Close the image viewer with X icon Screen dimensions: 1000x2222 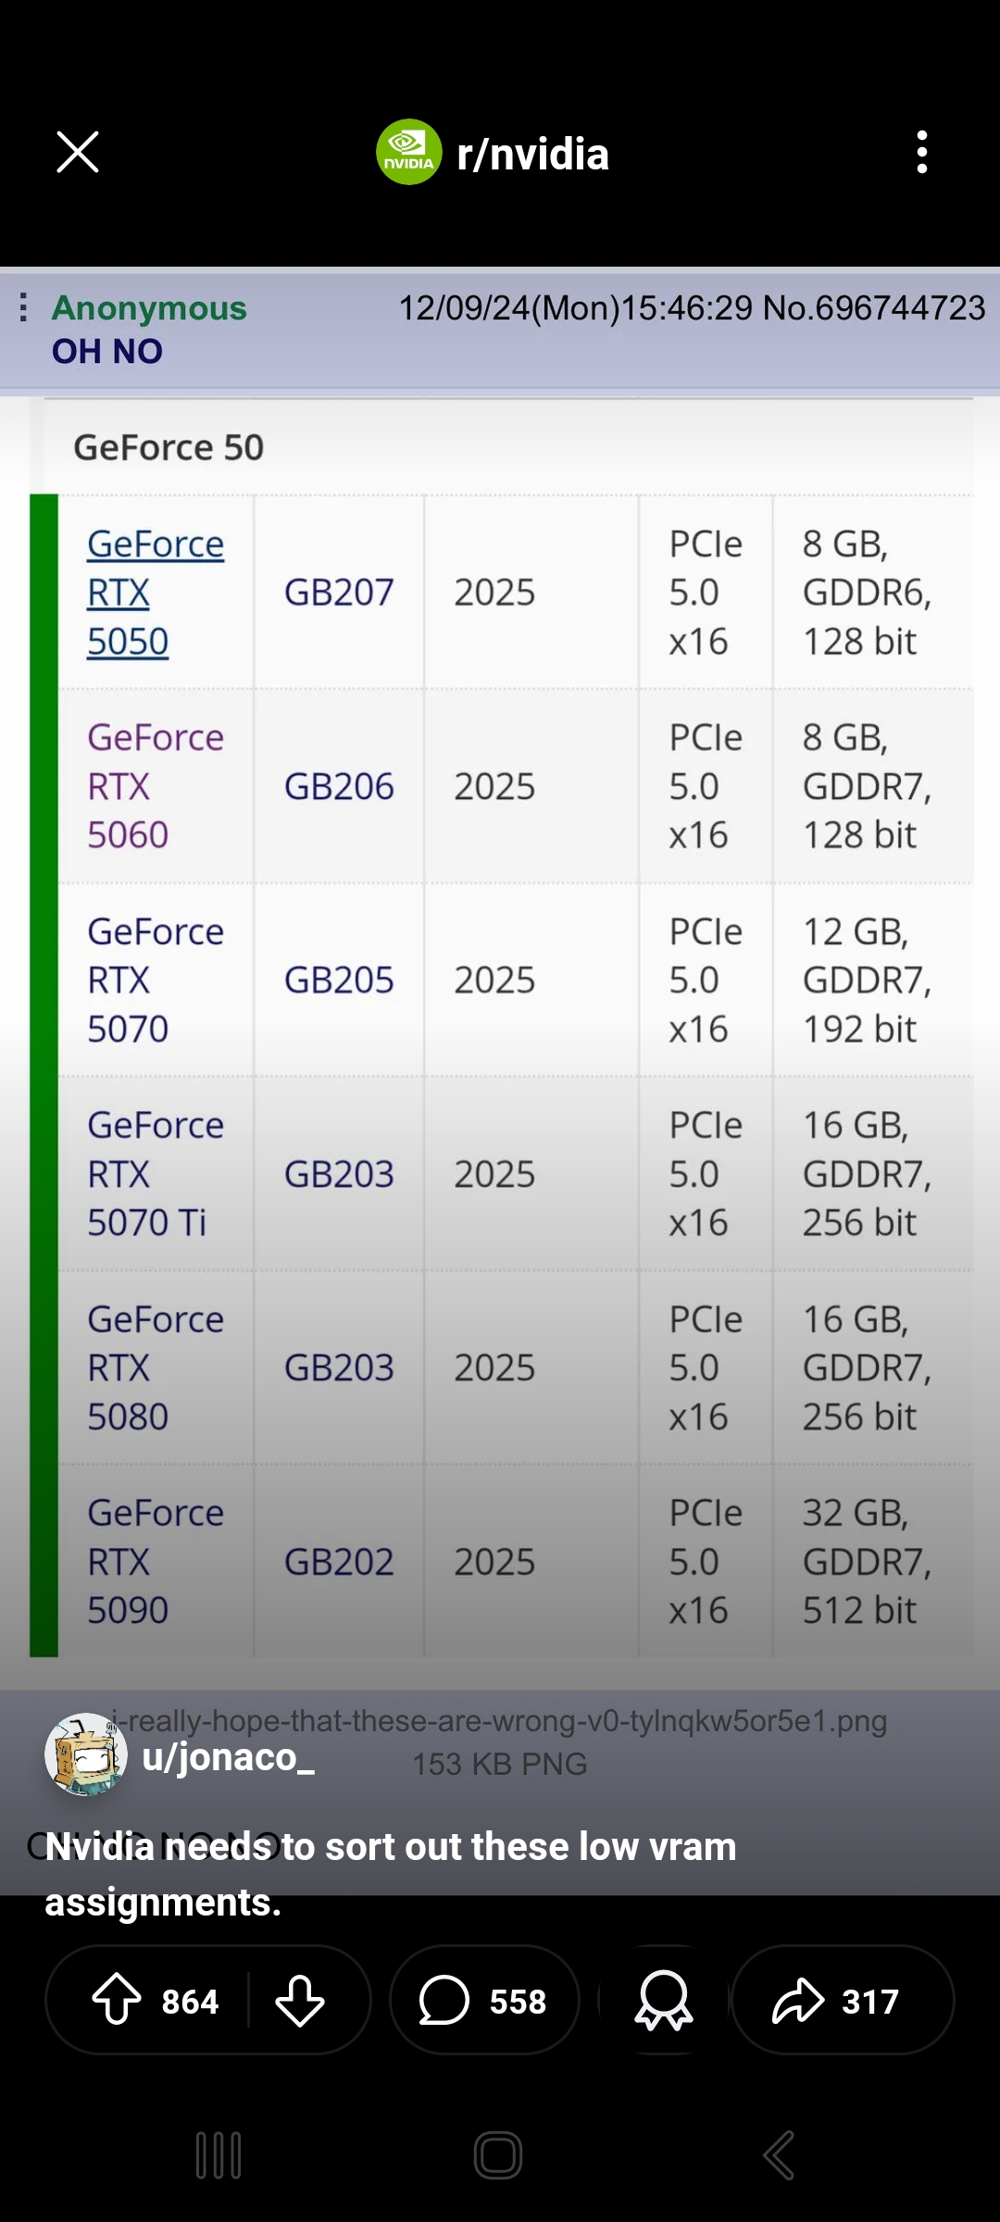click(x=78, y=152)
